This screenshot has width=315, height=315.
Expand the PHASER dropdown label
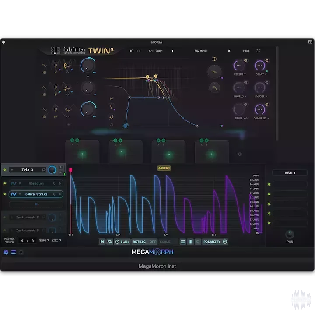point(261,96)
